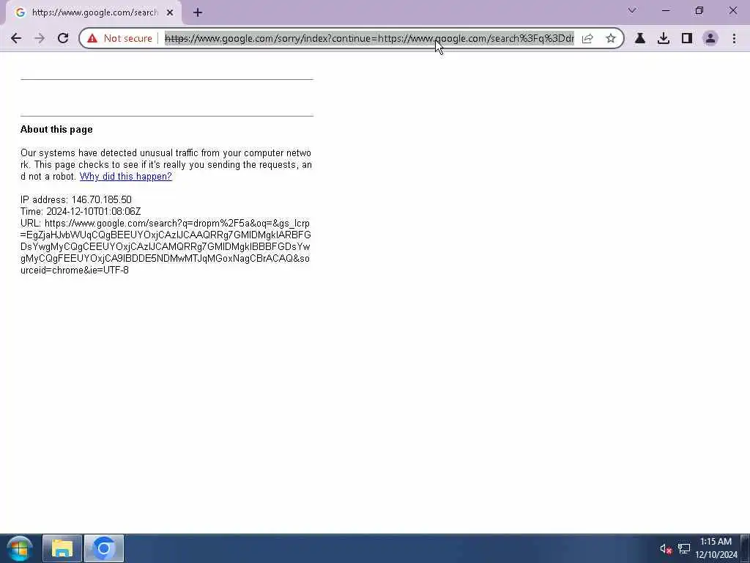
Task: Click the Show desktop strip
Action: point(745,548)
